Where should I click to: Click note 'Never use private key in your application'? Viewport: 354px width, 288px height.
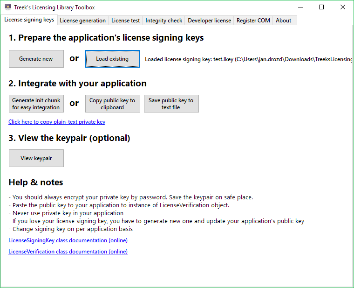(x=66, y=213)
